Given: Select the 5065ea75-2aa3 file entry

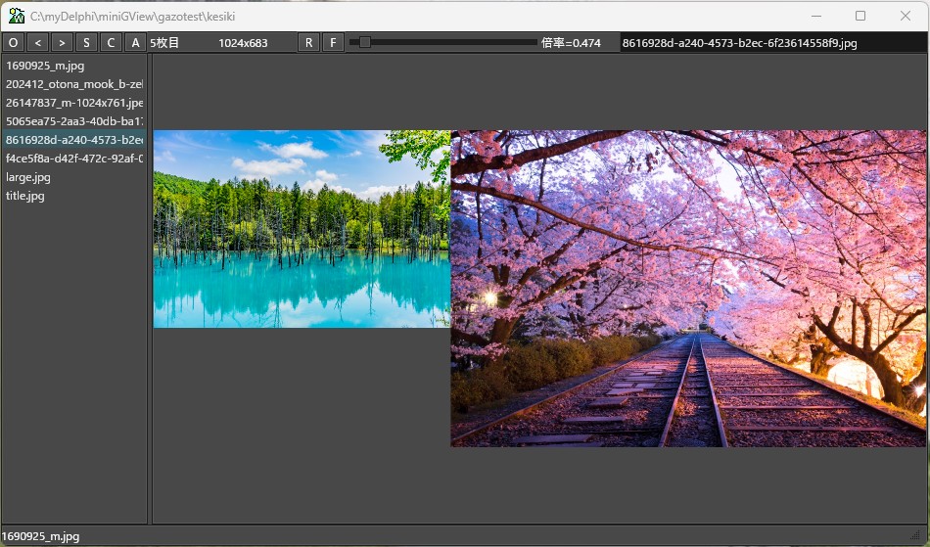Looking at the screenshot, I should tap(74, 121).
